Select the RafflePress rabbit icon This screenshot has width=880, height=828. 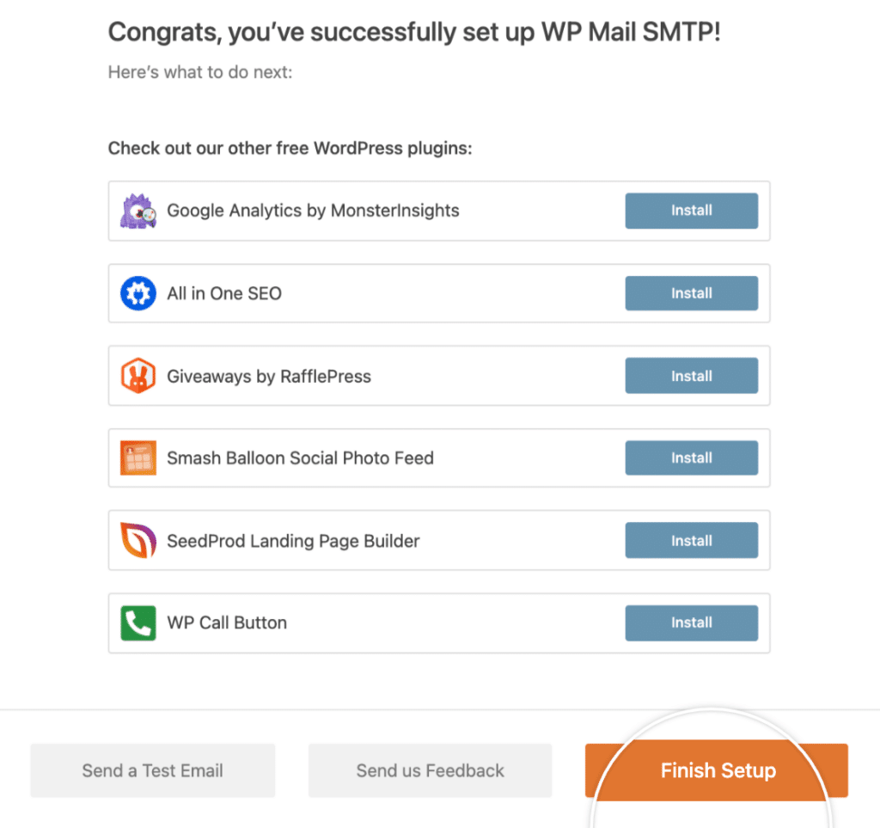point(138,376)
